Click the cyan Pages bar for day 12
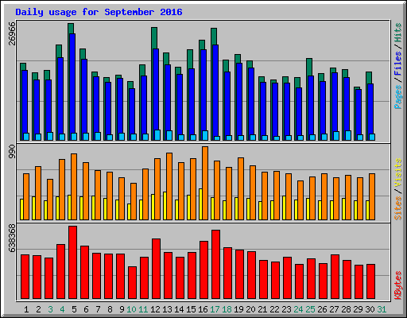Image resolution: width=407 pixels, height=318 pixels. pos(157,135)
